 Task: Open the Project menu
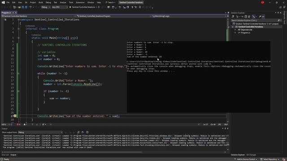click(33, 3)
